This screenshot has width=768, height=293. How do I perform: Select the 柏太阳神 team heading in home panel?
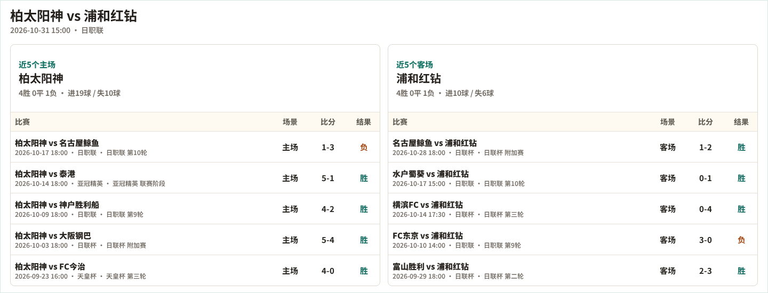[41, 79]
